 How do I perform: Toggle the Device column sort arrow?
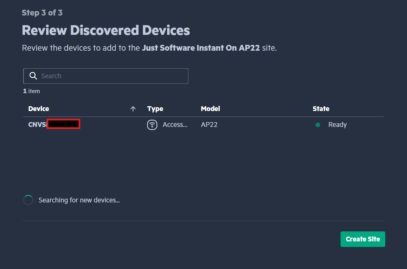[x=133, y=109]
